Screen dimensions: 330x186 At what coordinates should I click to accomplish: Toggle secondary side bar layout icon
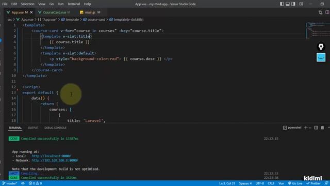[x=293, y=4]
